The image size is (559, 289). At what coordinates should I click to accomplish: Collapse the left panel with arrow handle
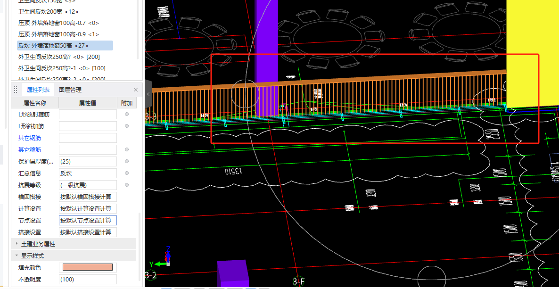click(148, 94)
